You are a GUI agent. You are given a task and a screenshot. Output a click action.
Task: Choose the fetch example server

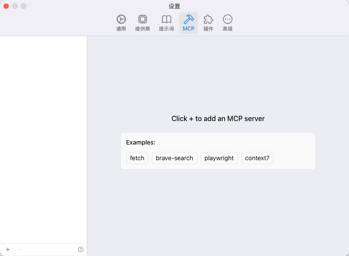(x=137, y=158)
